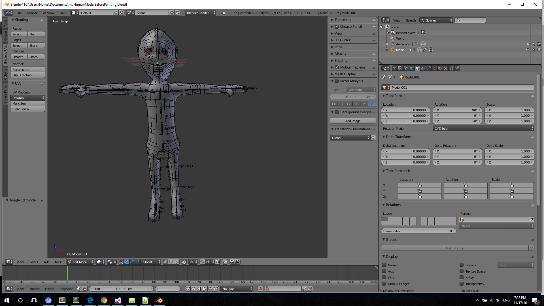Open the Material sphere icon tab
Image resolution: width=544 pixels, height=306 pixels.
(x=440, y=68)
